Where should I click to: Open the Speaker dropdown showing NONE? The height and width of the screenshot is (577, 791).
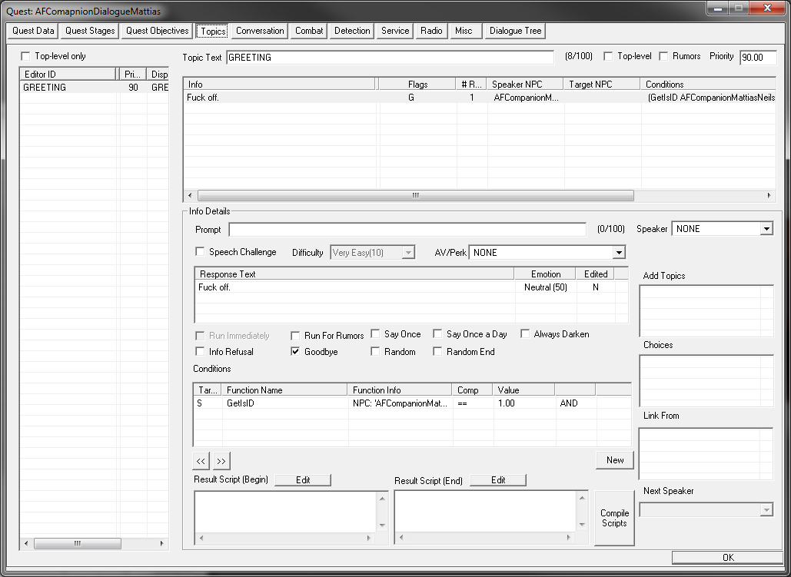(723, 229)
